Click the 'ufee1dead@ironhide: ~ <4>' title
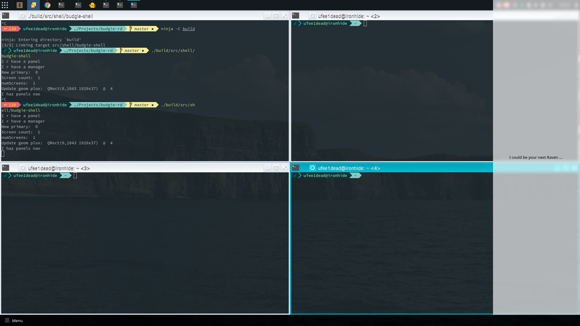The image size is (580, 326). 349,168
